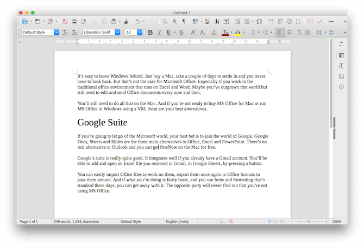
Task: Click the word count in status bar
Action: (x=76, y=221)
